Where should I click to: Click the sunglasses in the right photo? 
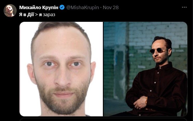click(159, 50)
